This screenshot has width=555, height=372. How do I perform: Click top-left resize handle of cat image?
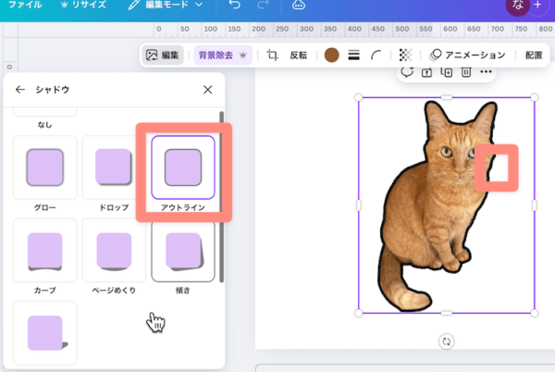pyautogui.click(x=358, y=97)
